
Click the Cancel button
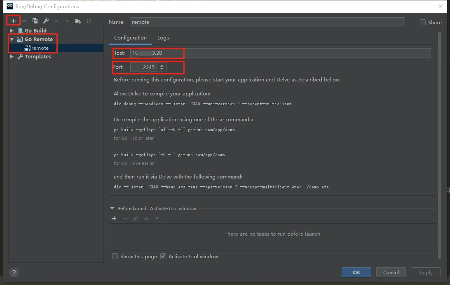pos(391,272)
